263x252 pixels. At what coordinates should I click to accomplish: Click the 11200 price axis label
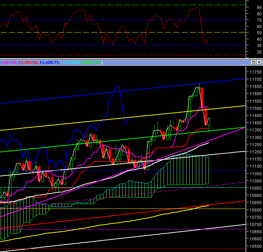click(255, 152)
